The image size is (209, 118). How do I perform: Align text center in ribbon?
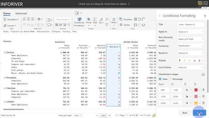pyautogui.click(x=28, y=19)
